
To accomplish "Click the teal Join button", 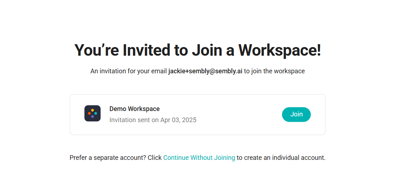I will [296, 115].
